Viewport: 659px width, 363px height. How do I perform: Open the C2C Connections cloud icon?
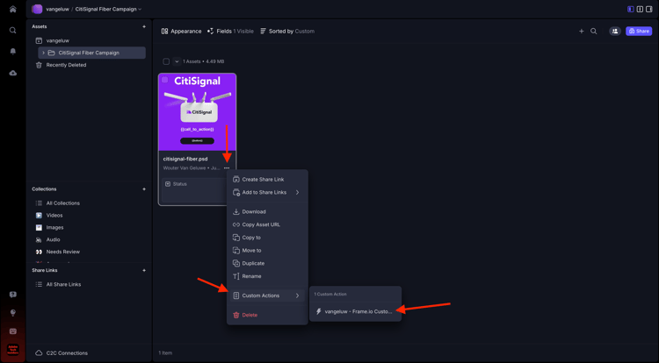pos(39,353)
